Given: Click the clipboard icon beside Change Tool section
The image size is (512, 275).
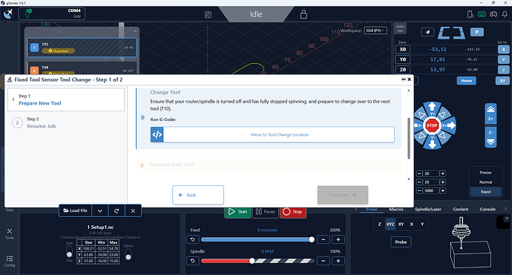Looking at the screenshot, I should tap(142, 117).
